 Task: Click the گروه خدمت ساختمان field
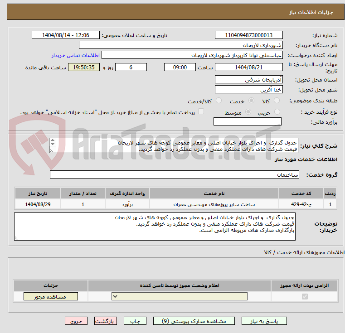point(175,174)
